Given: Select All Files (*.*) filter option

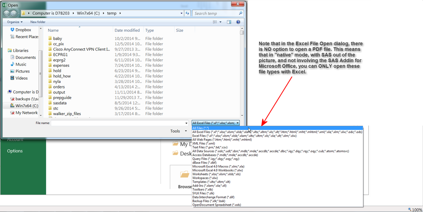Looking at the screenshot, I should (x=277, y=128).
